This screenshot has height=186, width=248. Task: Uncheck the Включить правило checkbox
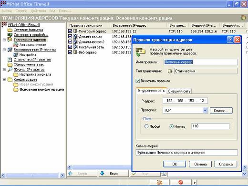(138, 81)
